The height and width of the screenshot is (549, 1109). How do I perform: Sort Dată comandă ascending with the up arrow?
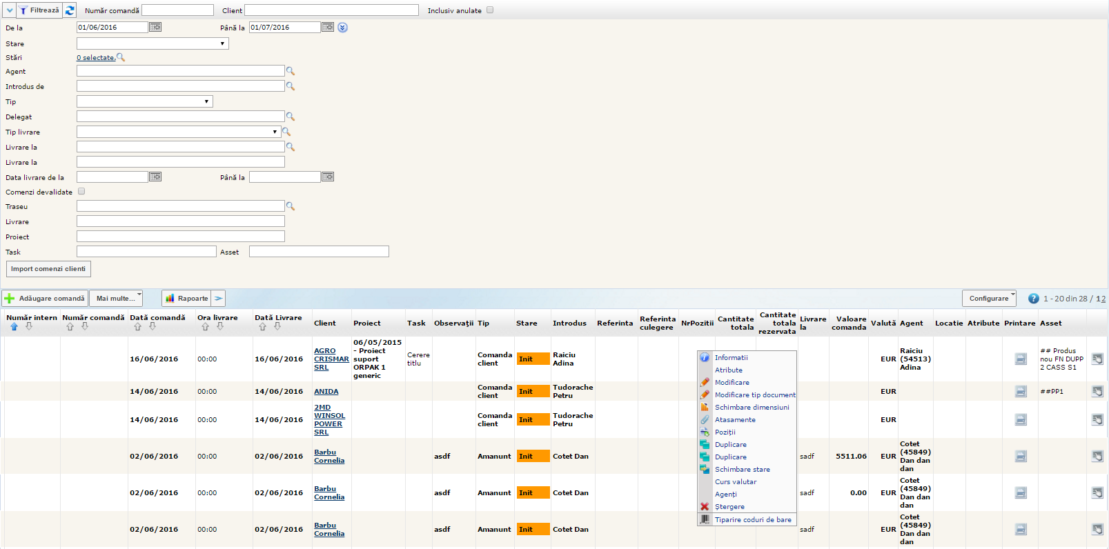coord(137,327)
